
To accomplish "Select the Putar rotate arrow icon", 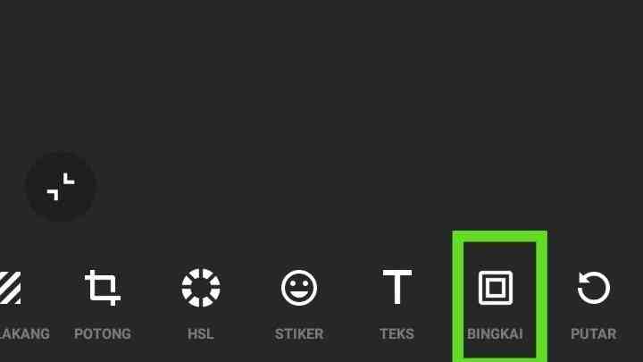I will [593, 287].
